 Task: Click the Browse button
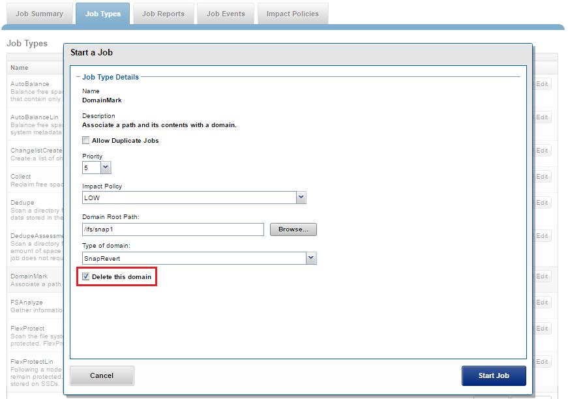click(293, 229)
